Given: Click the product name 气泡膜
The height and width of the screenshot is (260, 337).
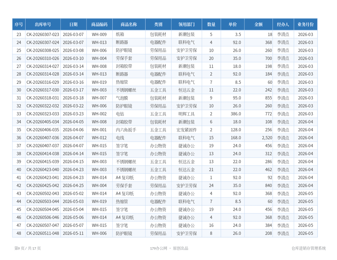Looking at the screenshot, I should coord(122,98).
